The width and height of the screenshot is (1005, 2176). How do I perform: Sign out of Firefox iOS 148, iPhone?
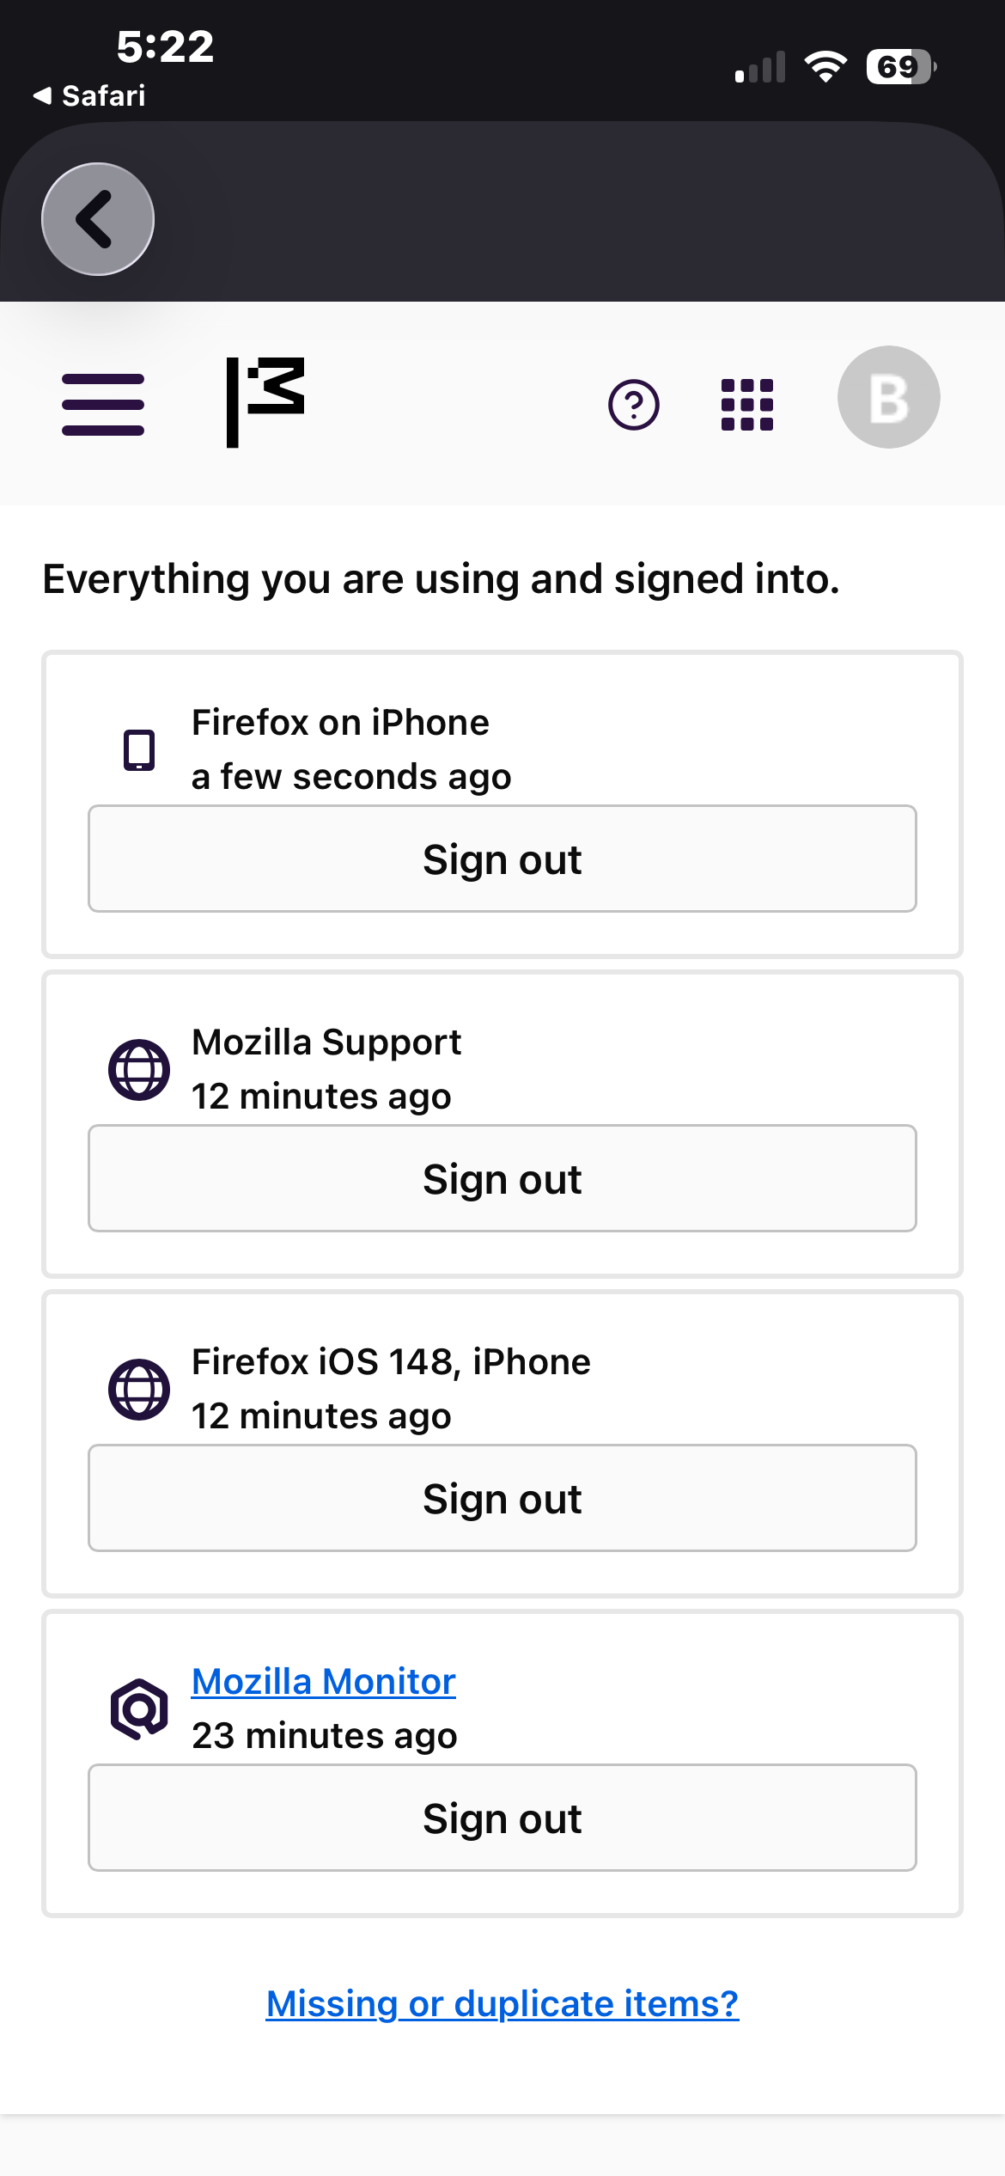[502, 1499]
